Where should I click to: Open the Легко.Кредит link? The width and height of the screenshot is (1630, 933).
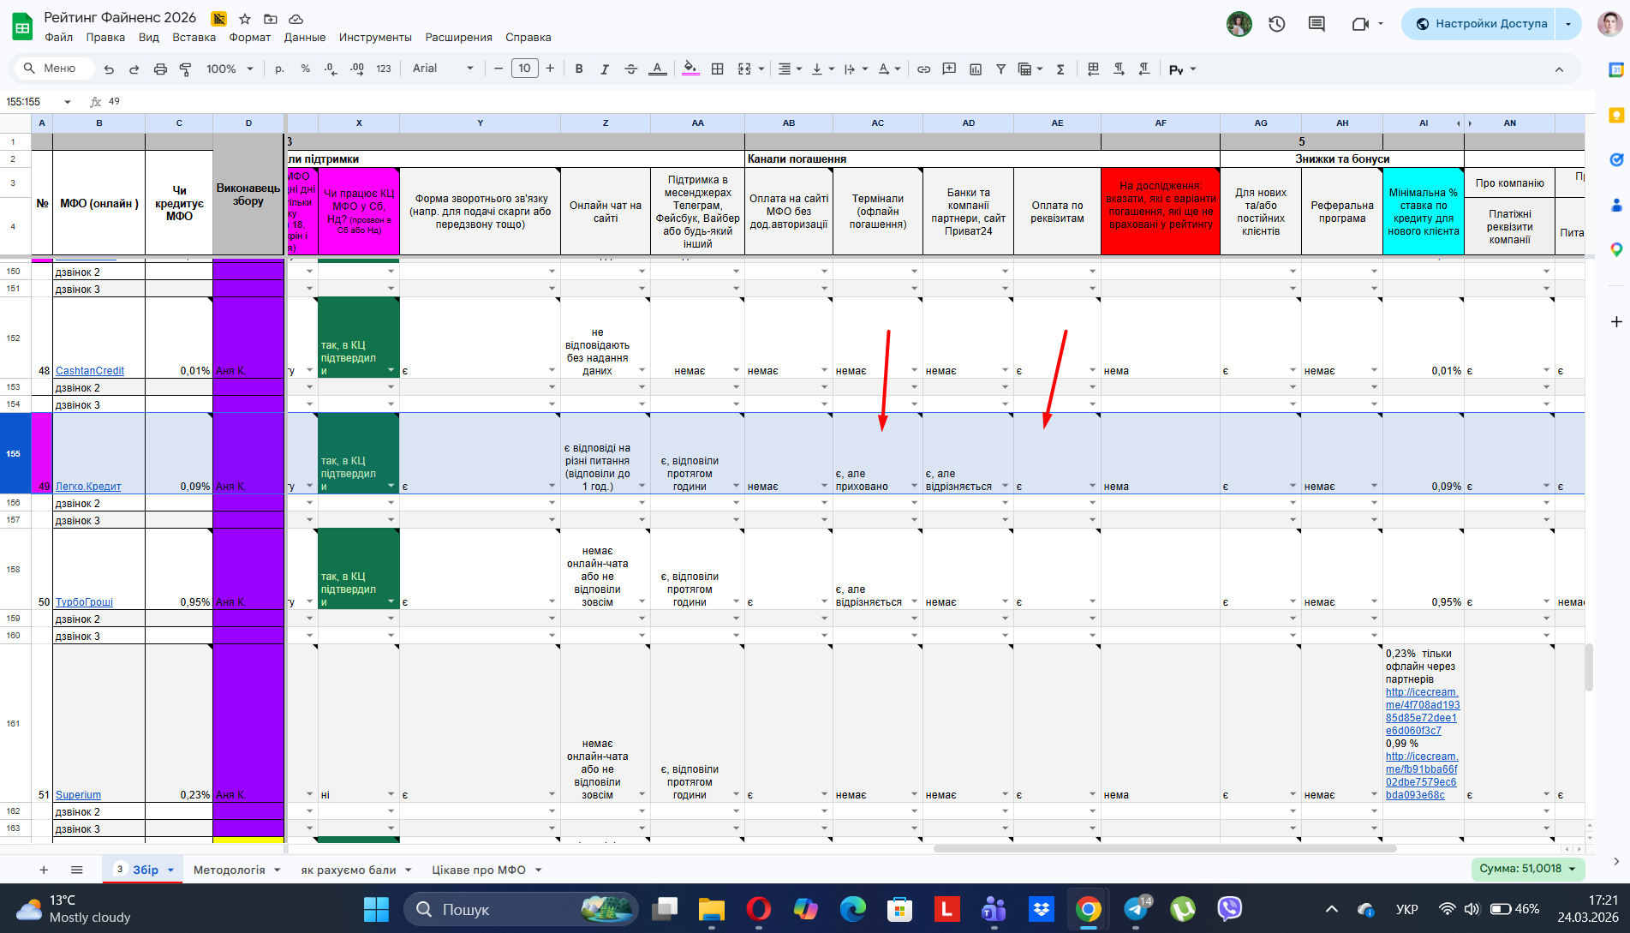[x=88, y=487]
